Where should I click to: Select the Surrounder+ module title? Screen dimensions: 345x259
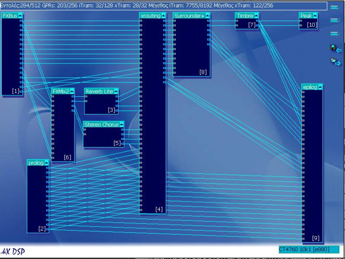(x=189, y=16)
